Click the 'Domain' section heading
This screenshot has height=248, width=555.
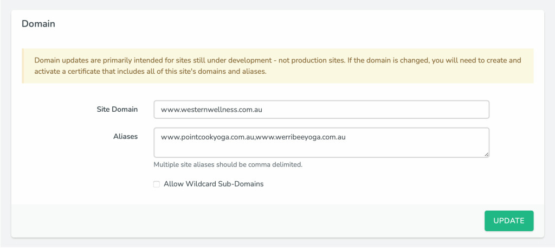coord(38,24)
